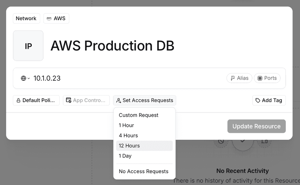Screen dimensions: 300x185
Task: Choose 1 Day access duration
Action: coord(125,156)
